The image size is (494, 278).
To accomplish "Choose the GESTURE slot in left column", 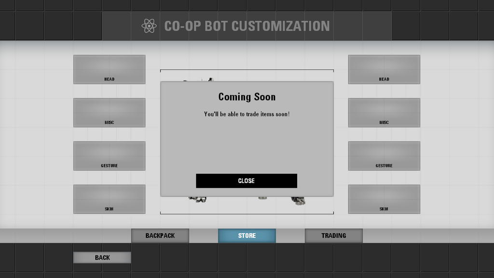I will tap(109, 156).
